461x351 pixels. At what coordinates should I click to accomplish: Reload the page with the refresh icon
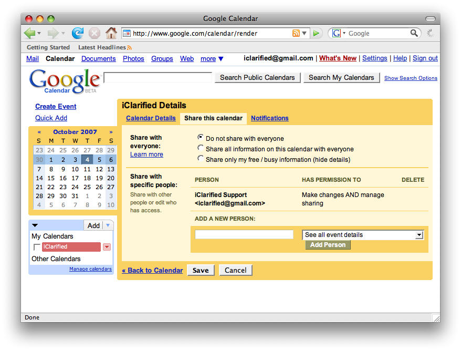click(78, 33)
